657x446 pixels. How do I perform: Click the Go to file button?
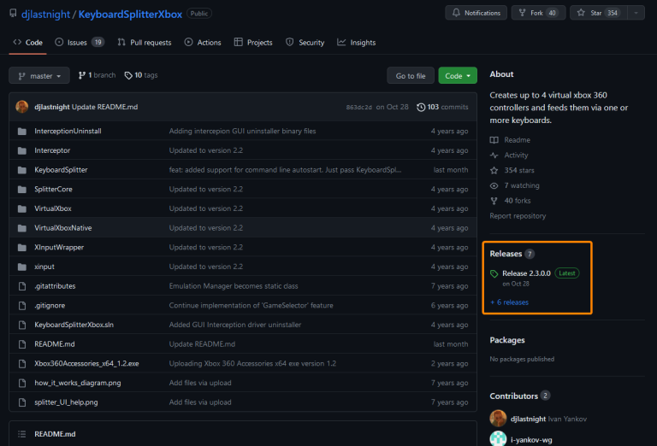(x=410, y=75)
